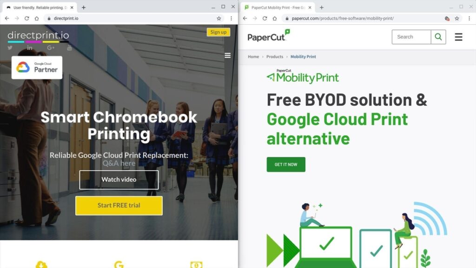
Task: Open the Q&A here link
Action: tap(119, 163)
